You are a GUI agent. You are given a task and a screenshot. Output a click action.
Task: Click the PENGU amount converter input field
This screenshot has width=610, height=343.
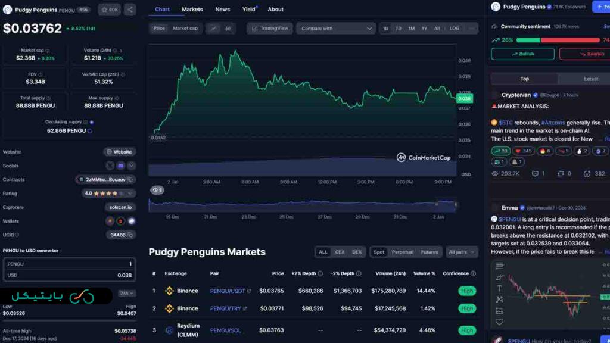pos(69,264)
